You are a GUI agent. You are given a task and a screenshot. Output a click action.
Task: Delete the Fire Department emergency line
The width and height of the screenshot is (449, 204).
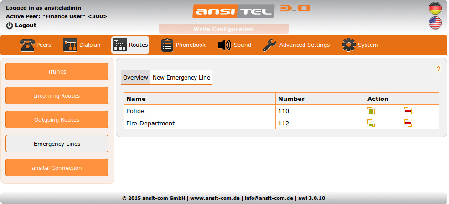(408, 123)
